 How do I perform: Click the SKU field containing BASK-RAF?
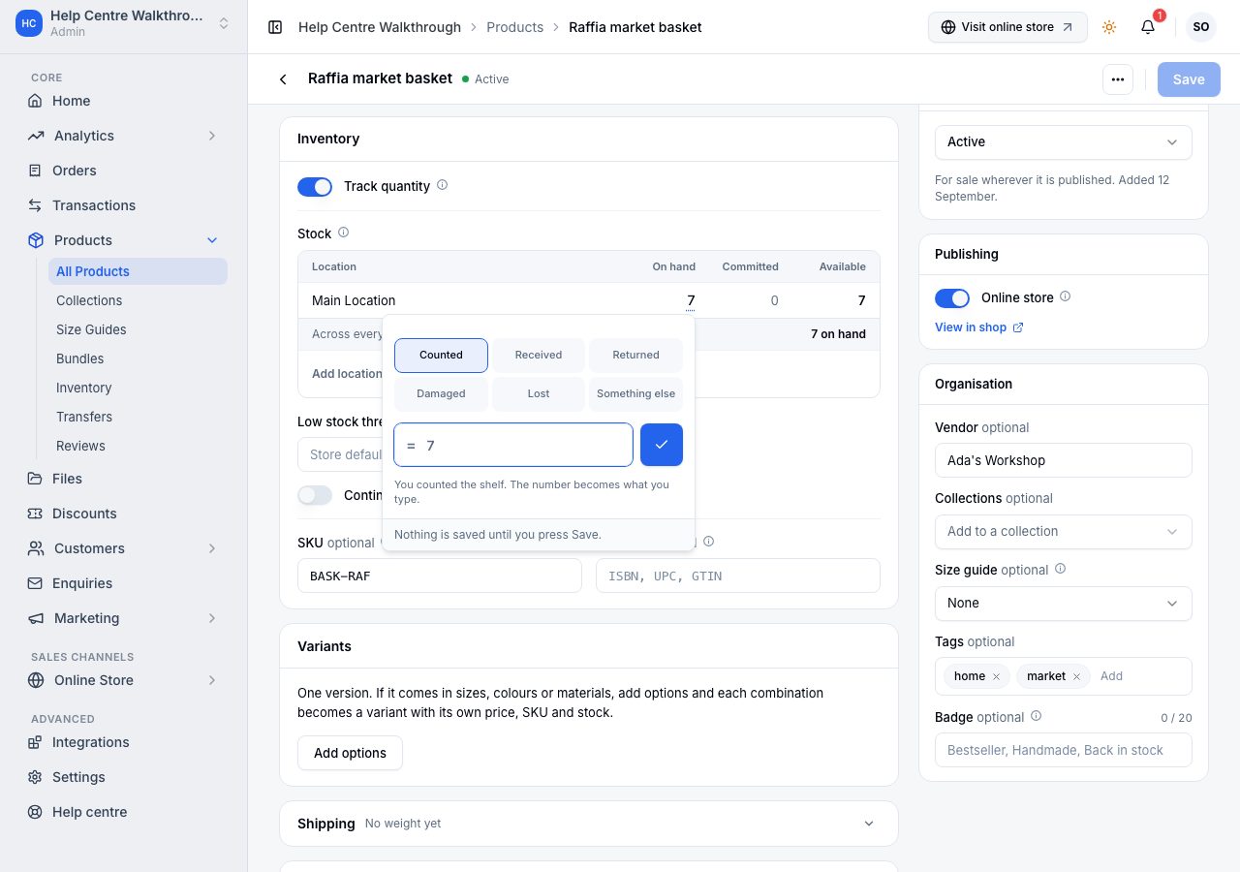(440, 576)
